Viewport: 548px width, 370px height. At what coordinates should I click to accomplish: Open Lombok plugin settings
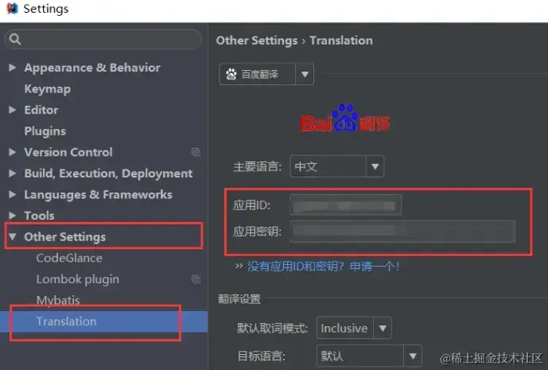(78, 279)
